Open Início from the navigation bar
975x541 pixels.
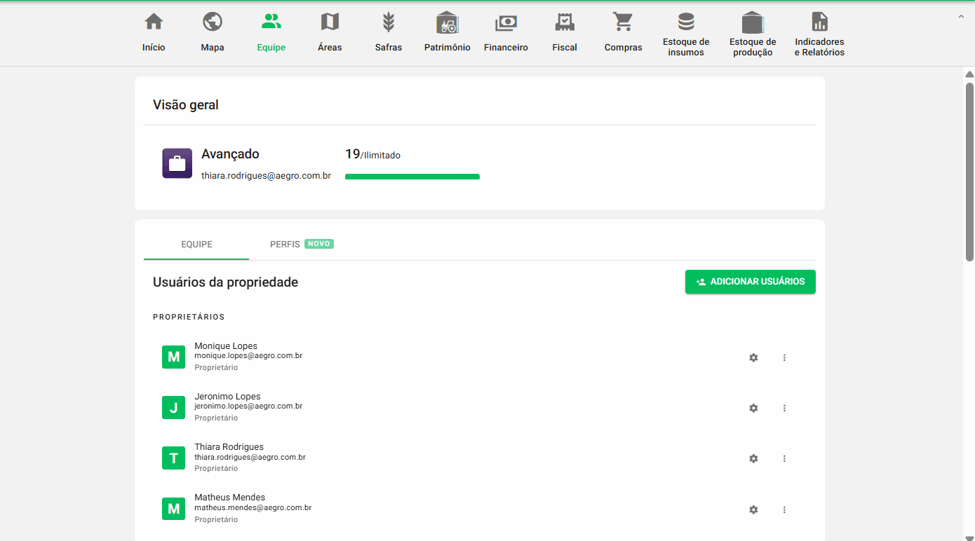pos(153,21)
